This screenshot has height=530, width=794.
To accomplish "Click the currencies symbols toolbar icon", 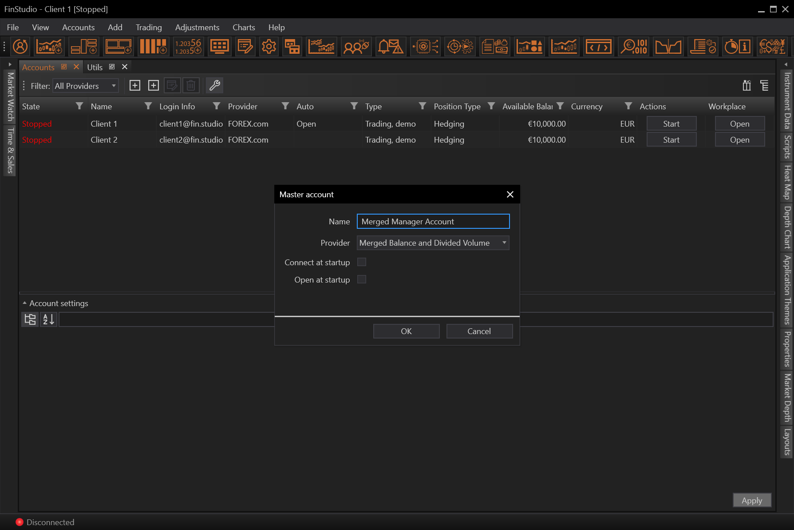I will [772, 46].
